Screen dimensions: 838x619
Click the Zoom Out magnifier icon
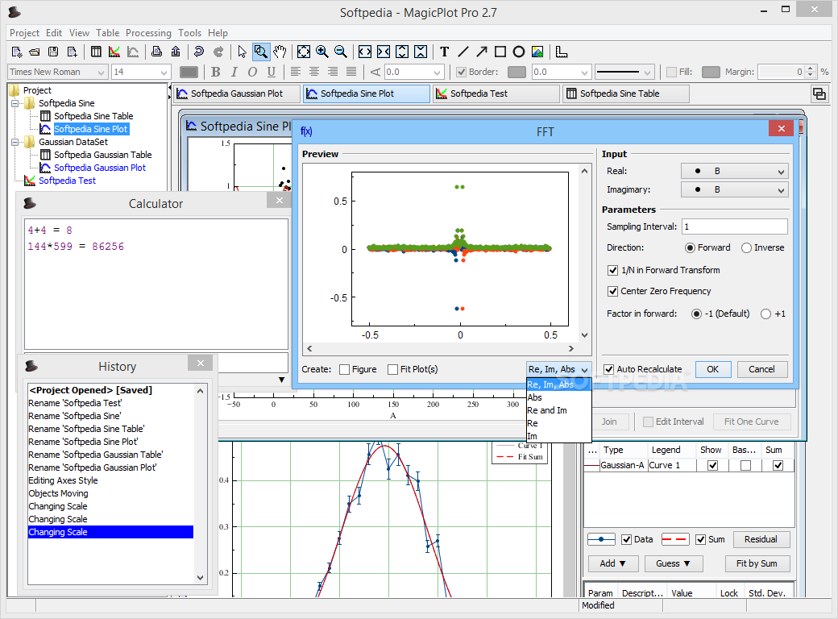(x=340, y=52)
